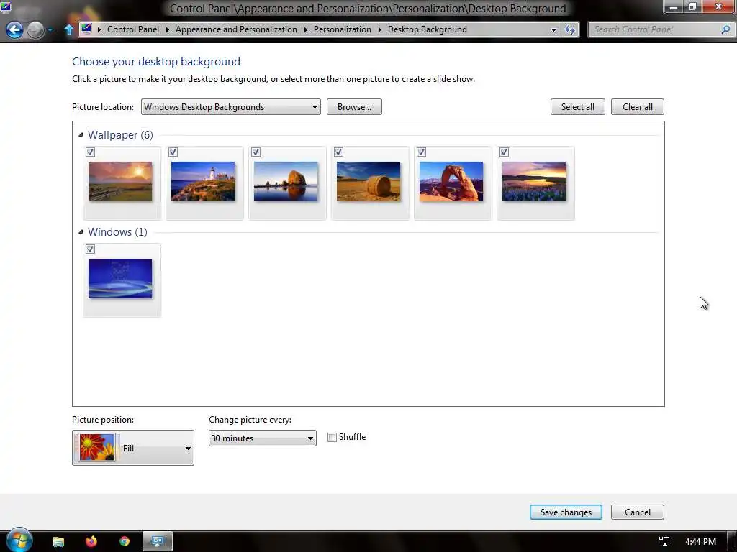
Task: Select Desktop Background breadcrumb
Action: point(428,29)
